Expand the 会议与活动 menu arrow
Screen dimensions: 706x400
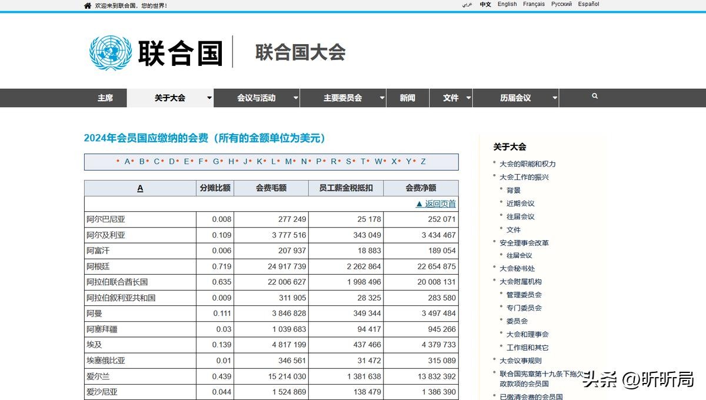tap(295, 98)
